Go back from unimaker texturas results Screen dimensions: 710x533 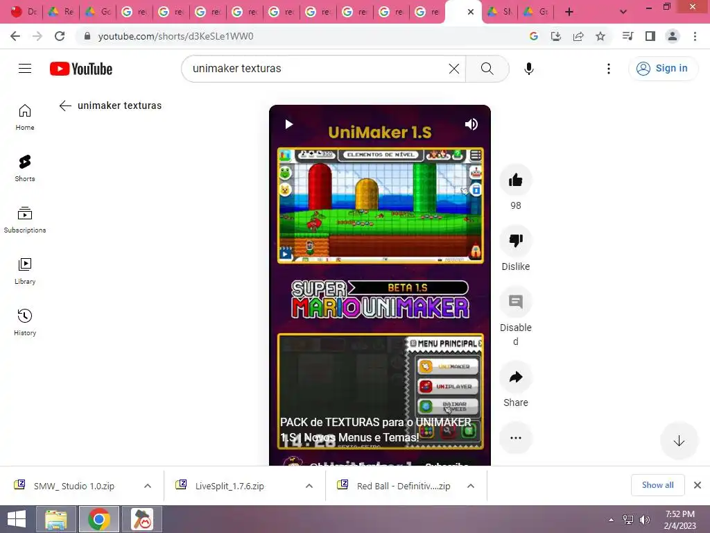(x=65, y=105)
